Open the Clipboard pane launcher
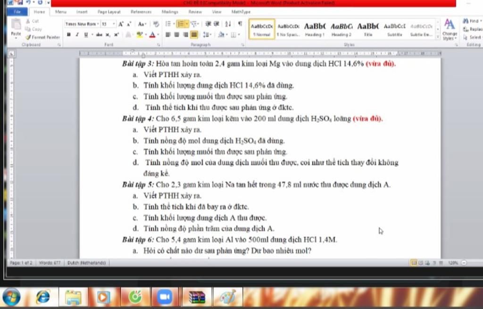The width and height of the screenshot is (483, 309). click(x=59, y=45)
